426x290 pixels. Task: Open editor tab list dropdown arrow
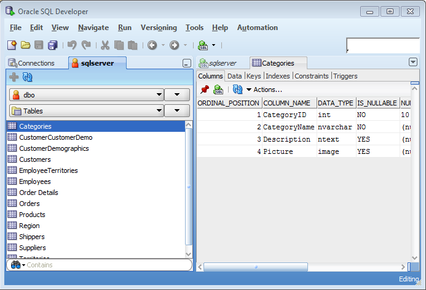click(x=413, y=62)
